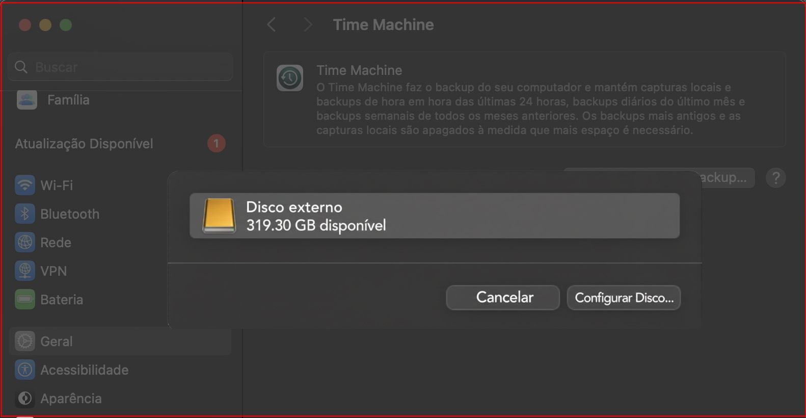
Task: Select the Bateria battery icon
Action: pos(24,299)
